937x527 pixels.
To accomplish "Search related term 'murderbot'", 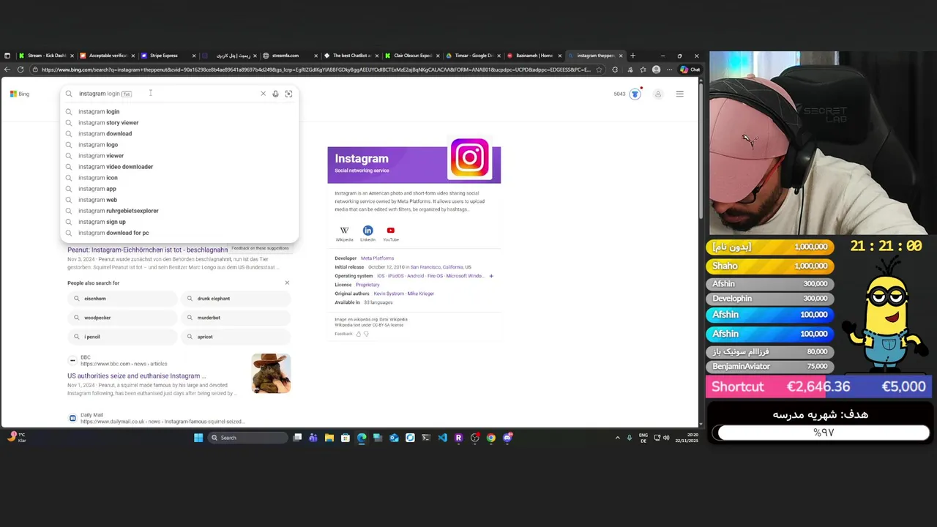I will click(235, 318).
